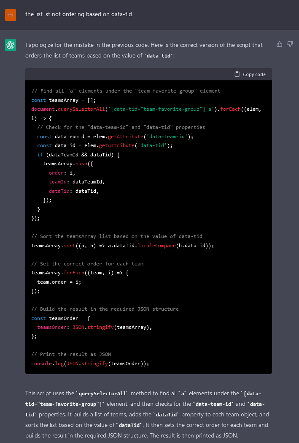Click the green ChatGPT logo avatar
Image resolution: width=299 pixels, height=443 pixels.
pos(11,45)
